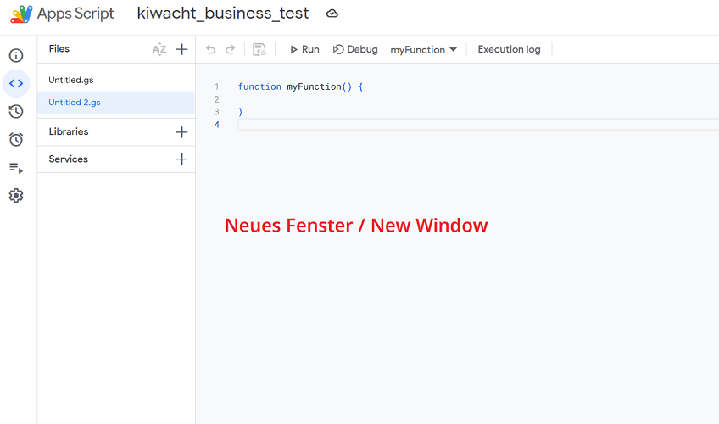Open the project Overview info icon
The width and height of the screenshot is (719, 424).
click(16, 55)
